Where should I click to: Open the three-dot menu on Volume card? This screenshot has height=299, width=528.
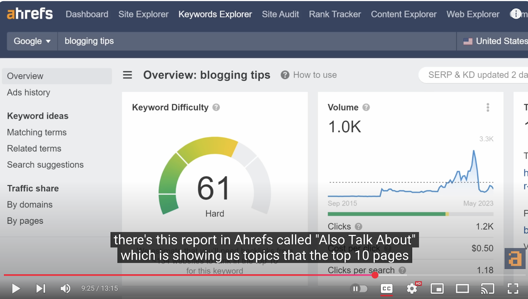coord(488,107)
